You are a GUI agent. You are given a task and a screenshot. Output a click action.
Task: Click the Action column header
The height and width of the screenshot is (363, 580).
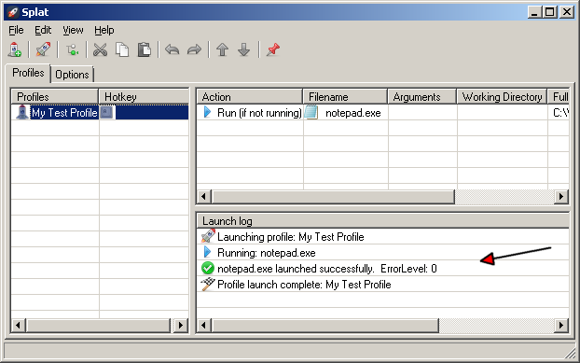(x=250, y=96)
